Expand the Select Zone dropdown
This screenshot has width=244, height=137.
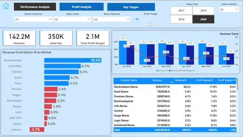point(72,19)
